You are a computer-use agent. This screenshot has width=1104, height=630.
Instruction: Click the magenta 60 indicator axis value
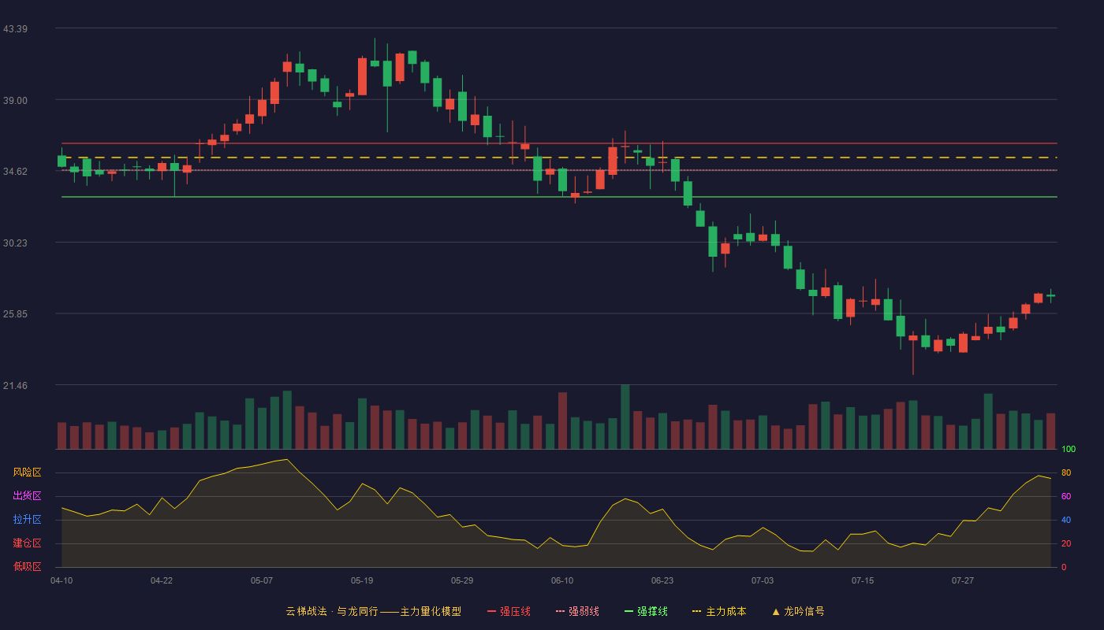[1066, 496]
